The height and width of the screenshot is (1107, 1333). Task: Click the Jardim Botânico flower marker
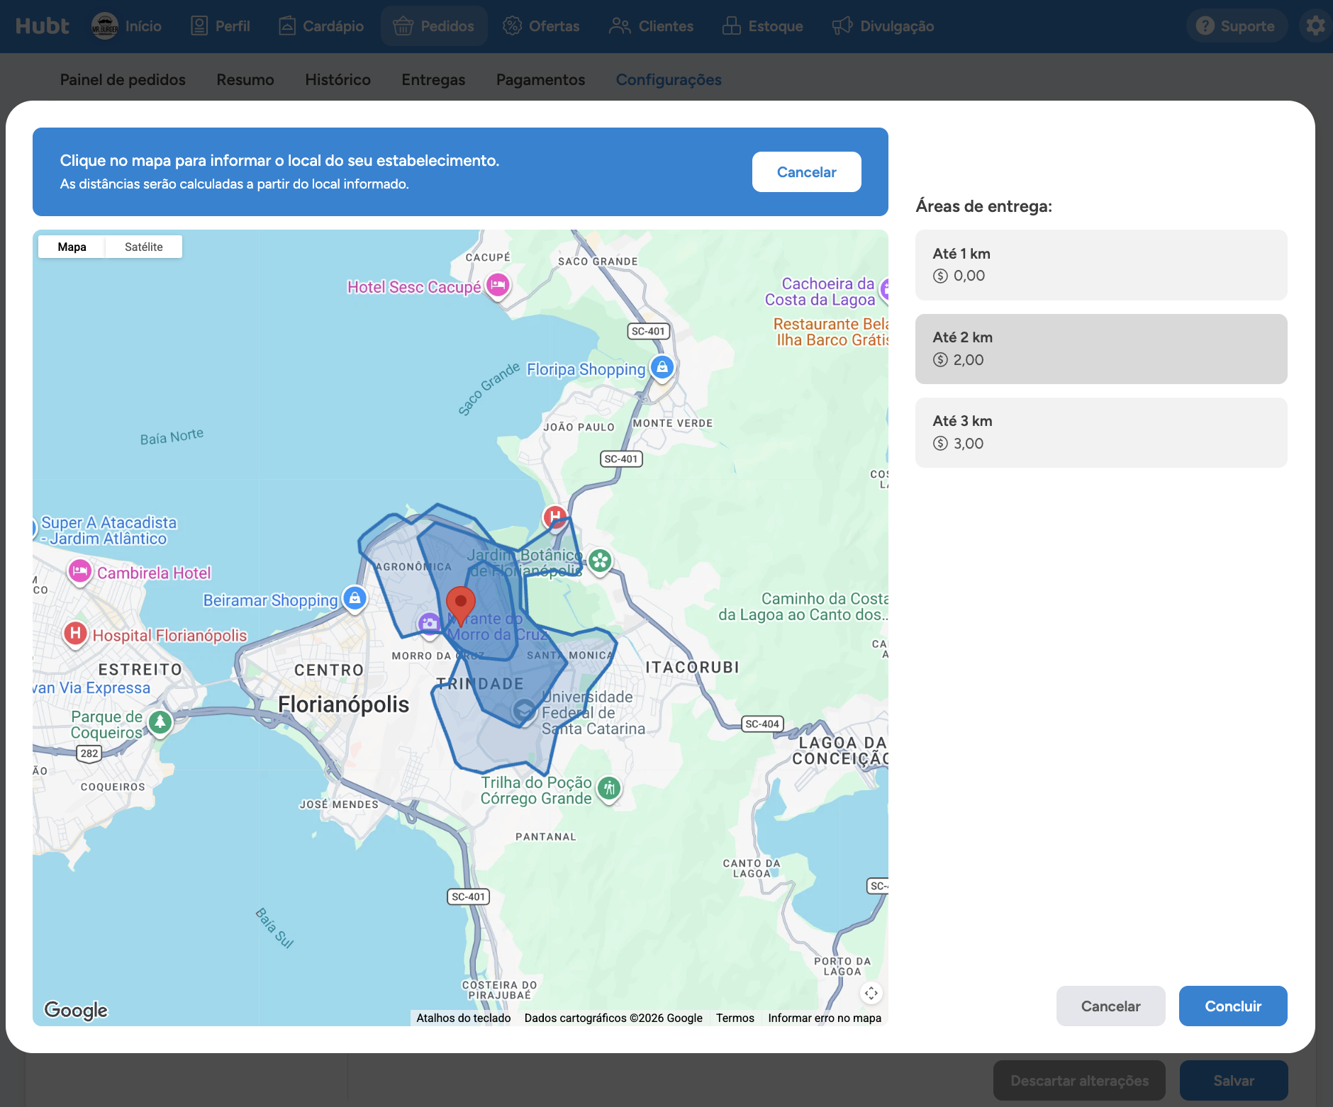click(x=600, y=561)
